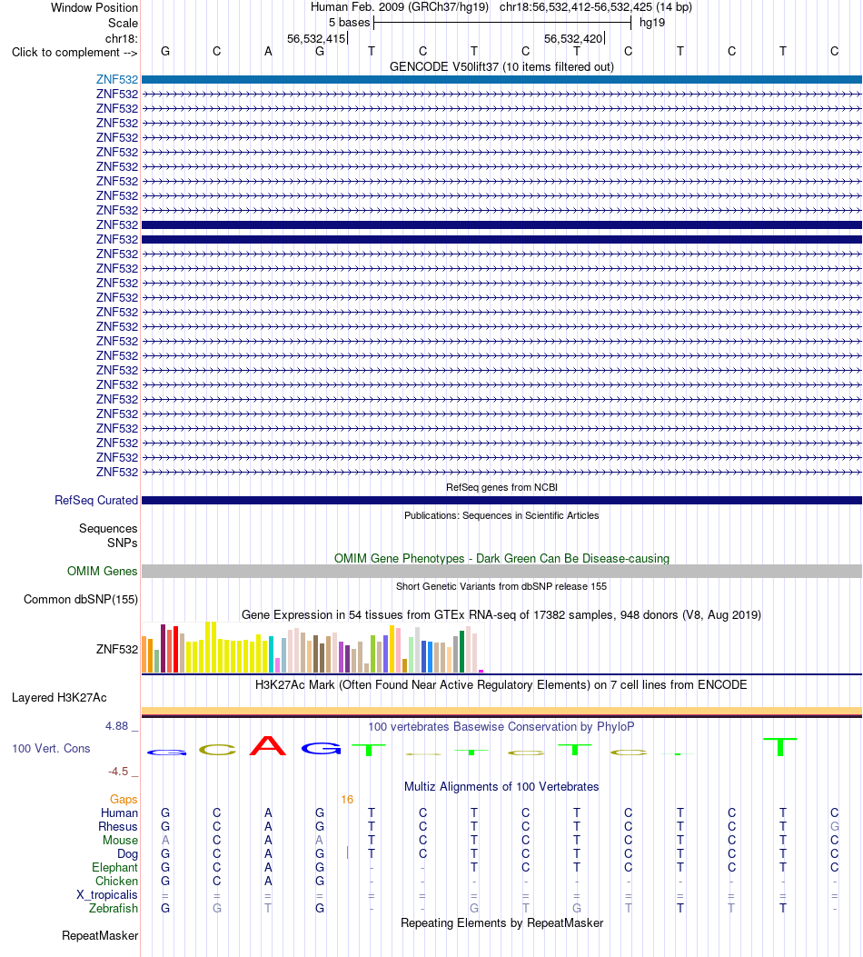Open 'Repeating Elements by RepeatMasker' title
The width and height of the screenshot is (863, 957).
501,923
